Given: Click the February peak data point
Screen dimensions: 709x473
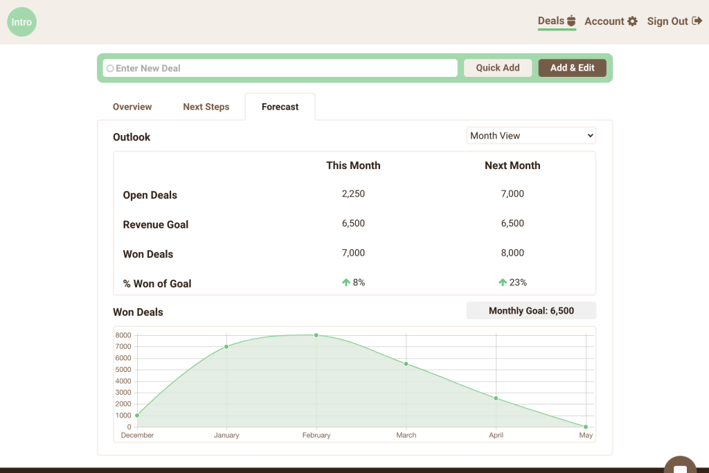Looking at the screenshot, I should pos(316,335).
